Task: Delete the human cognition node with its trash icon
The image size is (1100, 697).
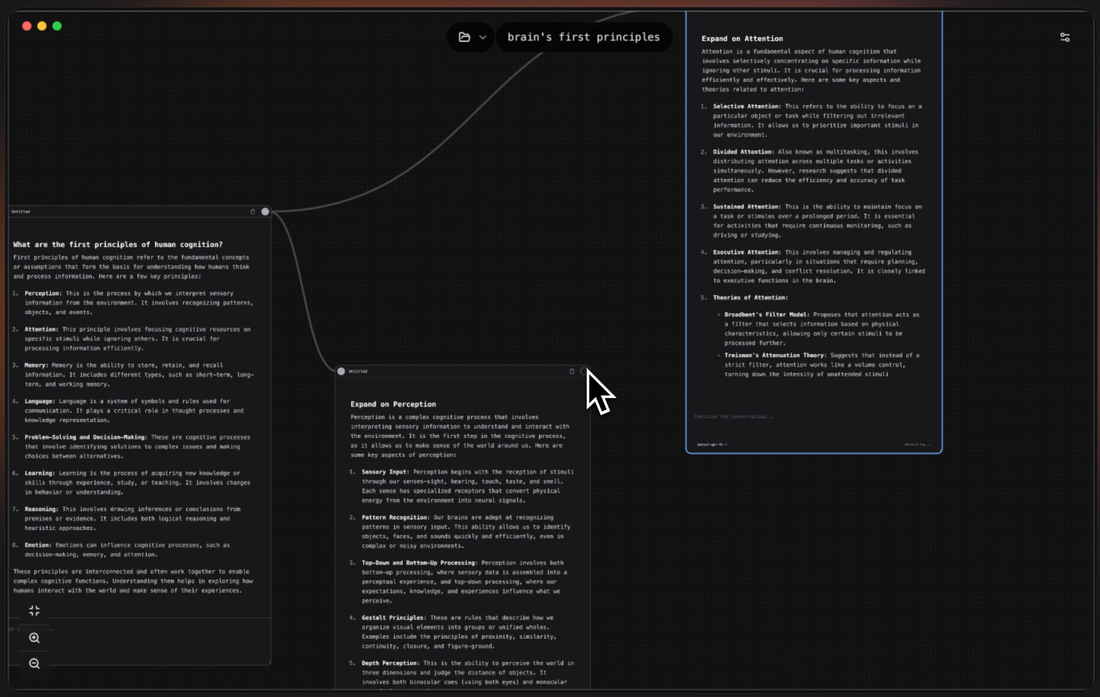Action: (x=253, y=212)
